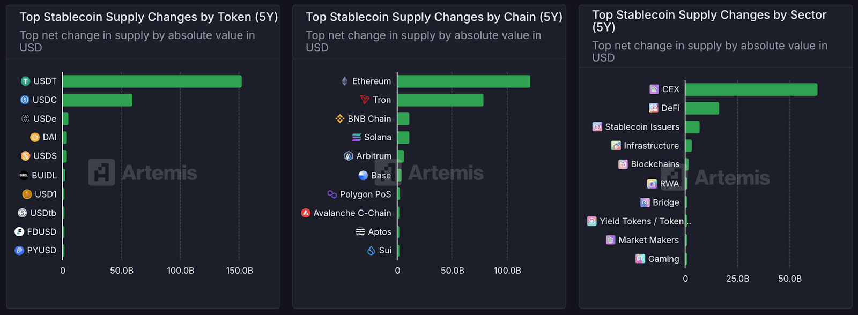The width and height of the screenshot is (858, 315).
Task: Click the CEX sector icon
Action: tap(654, 89)
